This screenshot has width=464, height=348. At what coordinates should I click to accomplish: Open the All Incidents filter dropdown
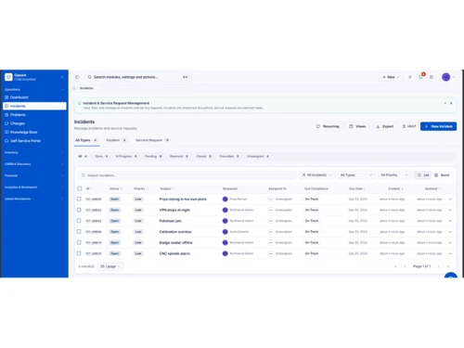coord(316,175)
